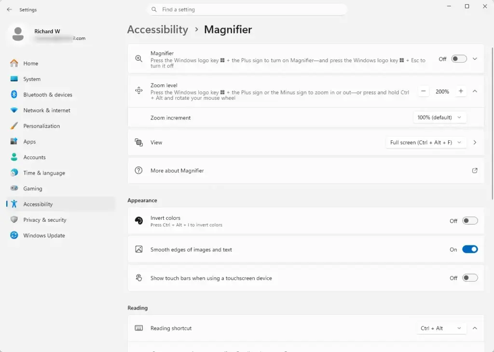Open View details with right chevron

click(x=475, y=142)
